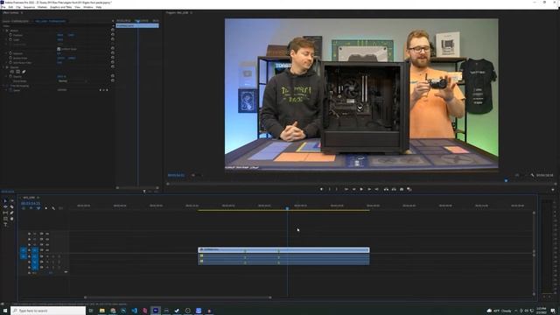This screenshot has height=315, width=560.
Task: Click Add Marker in the Program monitor transport
Action: 321,189
